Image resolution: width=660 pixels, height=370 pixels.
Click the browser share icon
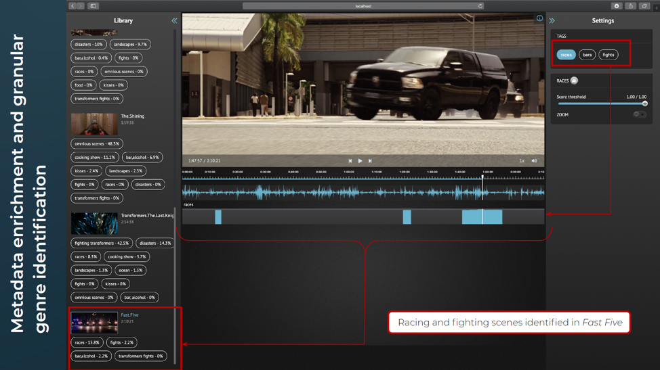click(630, 6)
